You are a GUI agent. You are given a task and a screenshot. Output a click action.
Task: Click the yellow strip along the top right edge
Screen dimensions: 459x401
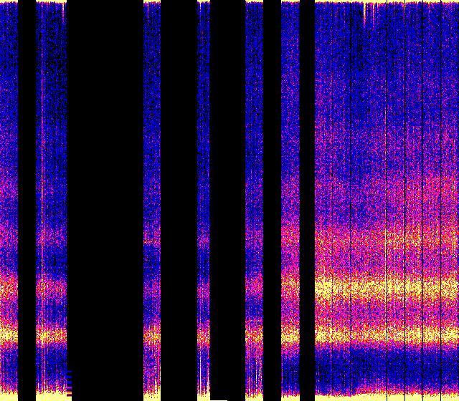click(x=387, y=1)
